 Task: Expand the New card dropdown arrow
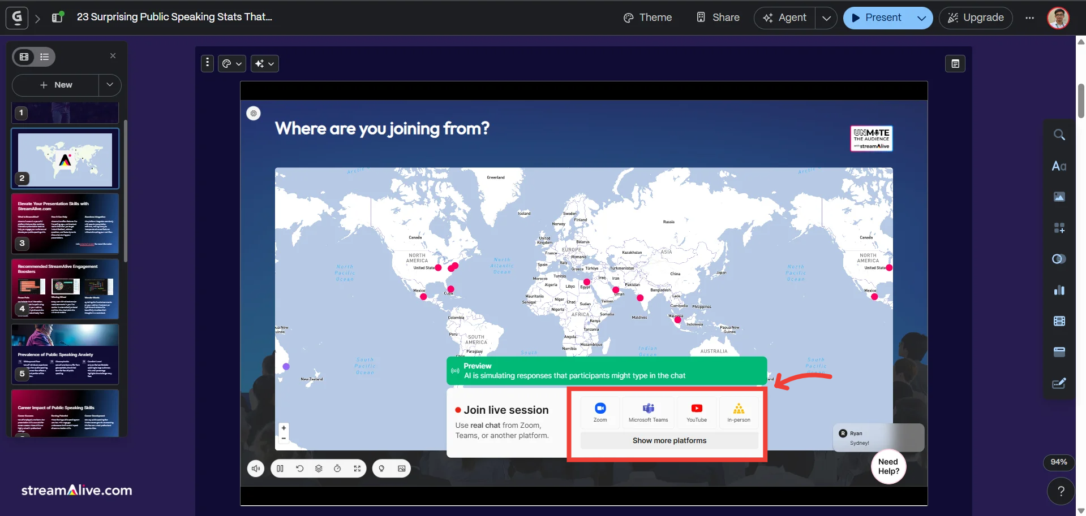(110, 85)
